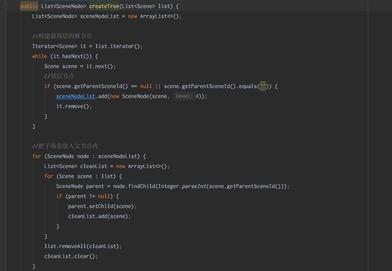
Task: Collapse the createTree method via gutter fold marker
Action: (x=6, y=6)
